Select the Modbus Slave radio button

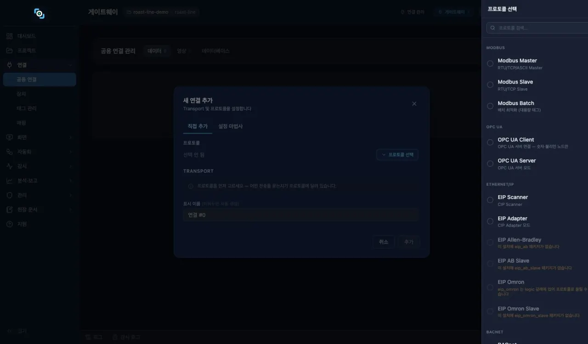coord(490,85)
